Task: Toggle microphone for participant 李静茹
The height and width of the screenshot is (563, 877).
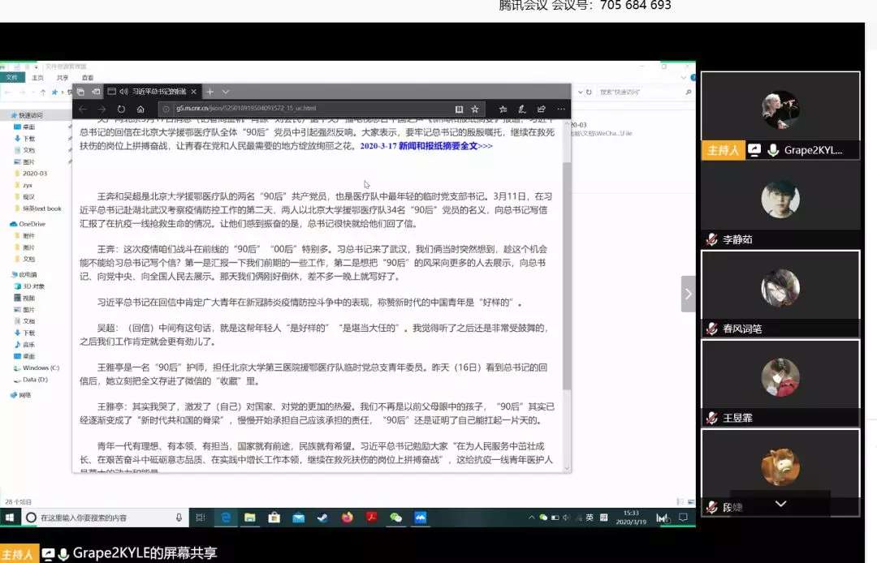Action: (711, 239)
